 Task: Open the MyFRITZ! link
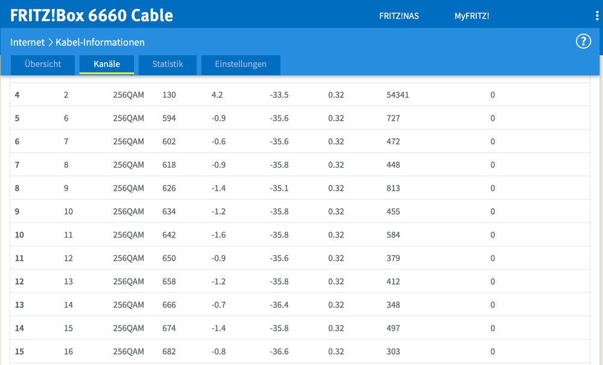tap(471, 16)
